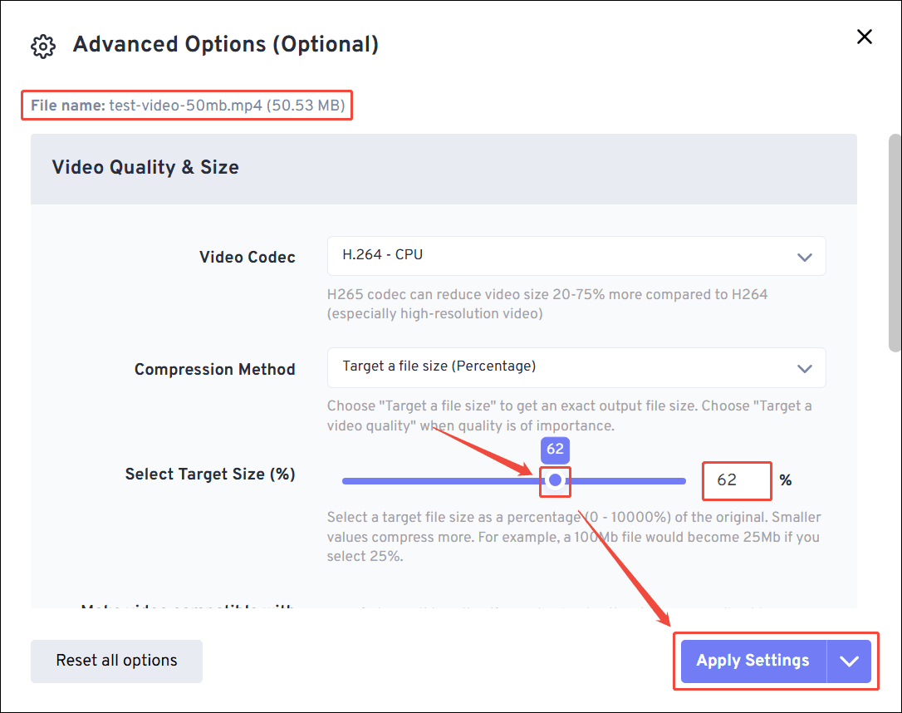
Task: Focus the target size percentage input box
Action: pyautogui.click(x=736, y=480)
